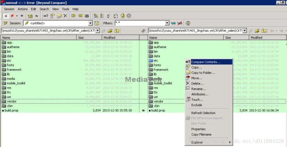This screenshot has width=287, height=147.
Task: Open the Edit menu
Action: pos(34,9)
